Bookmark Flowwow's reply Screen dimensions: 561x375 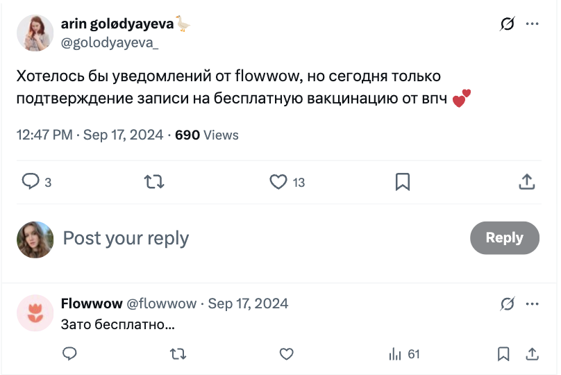click(504, 354)
